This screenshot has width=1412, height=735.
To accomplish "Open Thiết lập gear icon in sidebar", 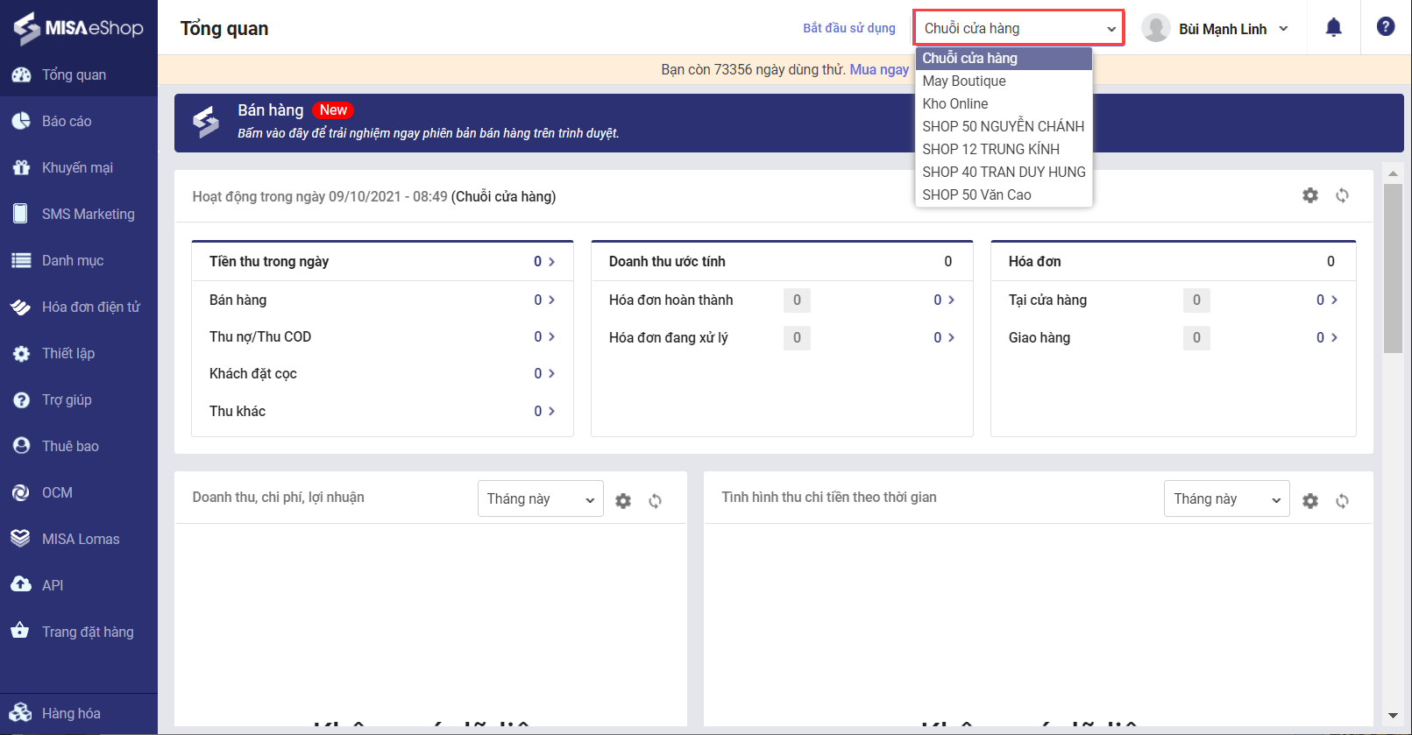I will [x=21, y=353].
